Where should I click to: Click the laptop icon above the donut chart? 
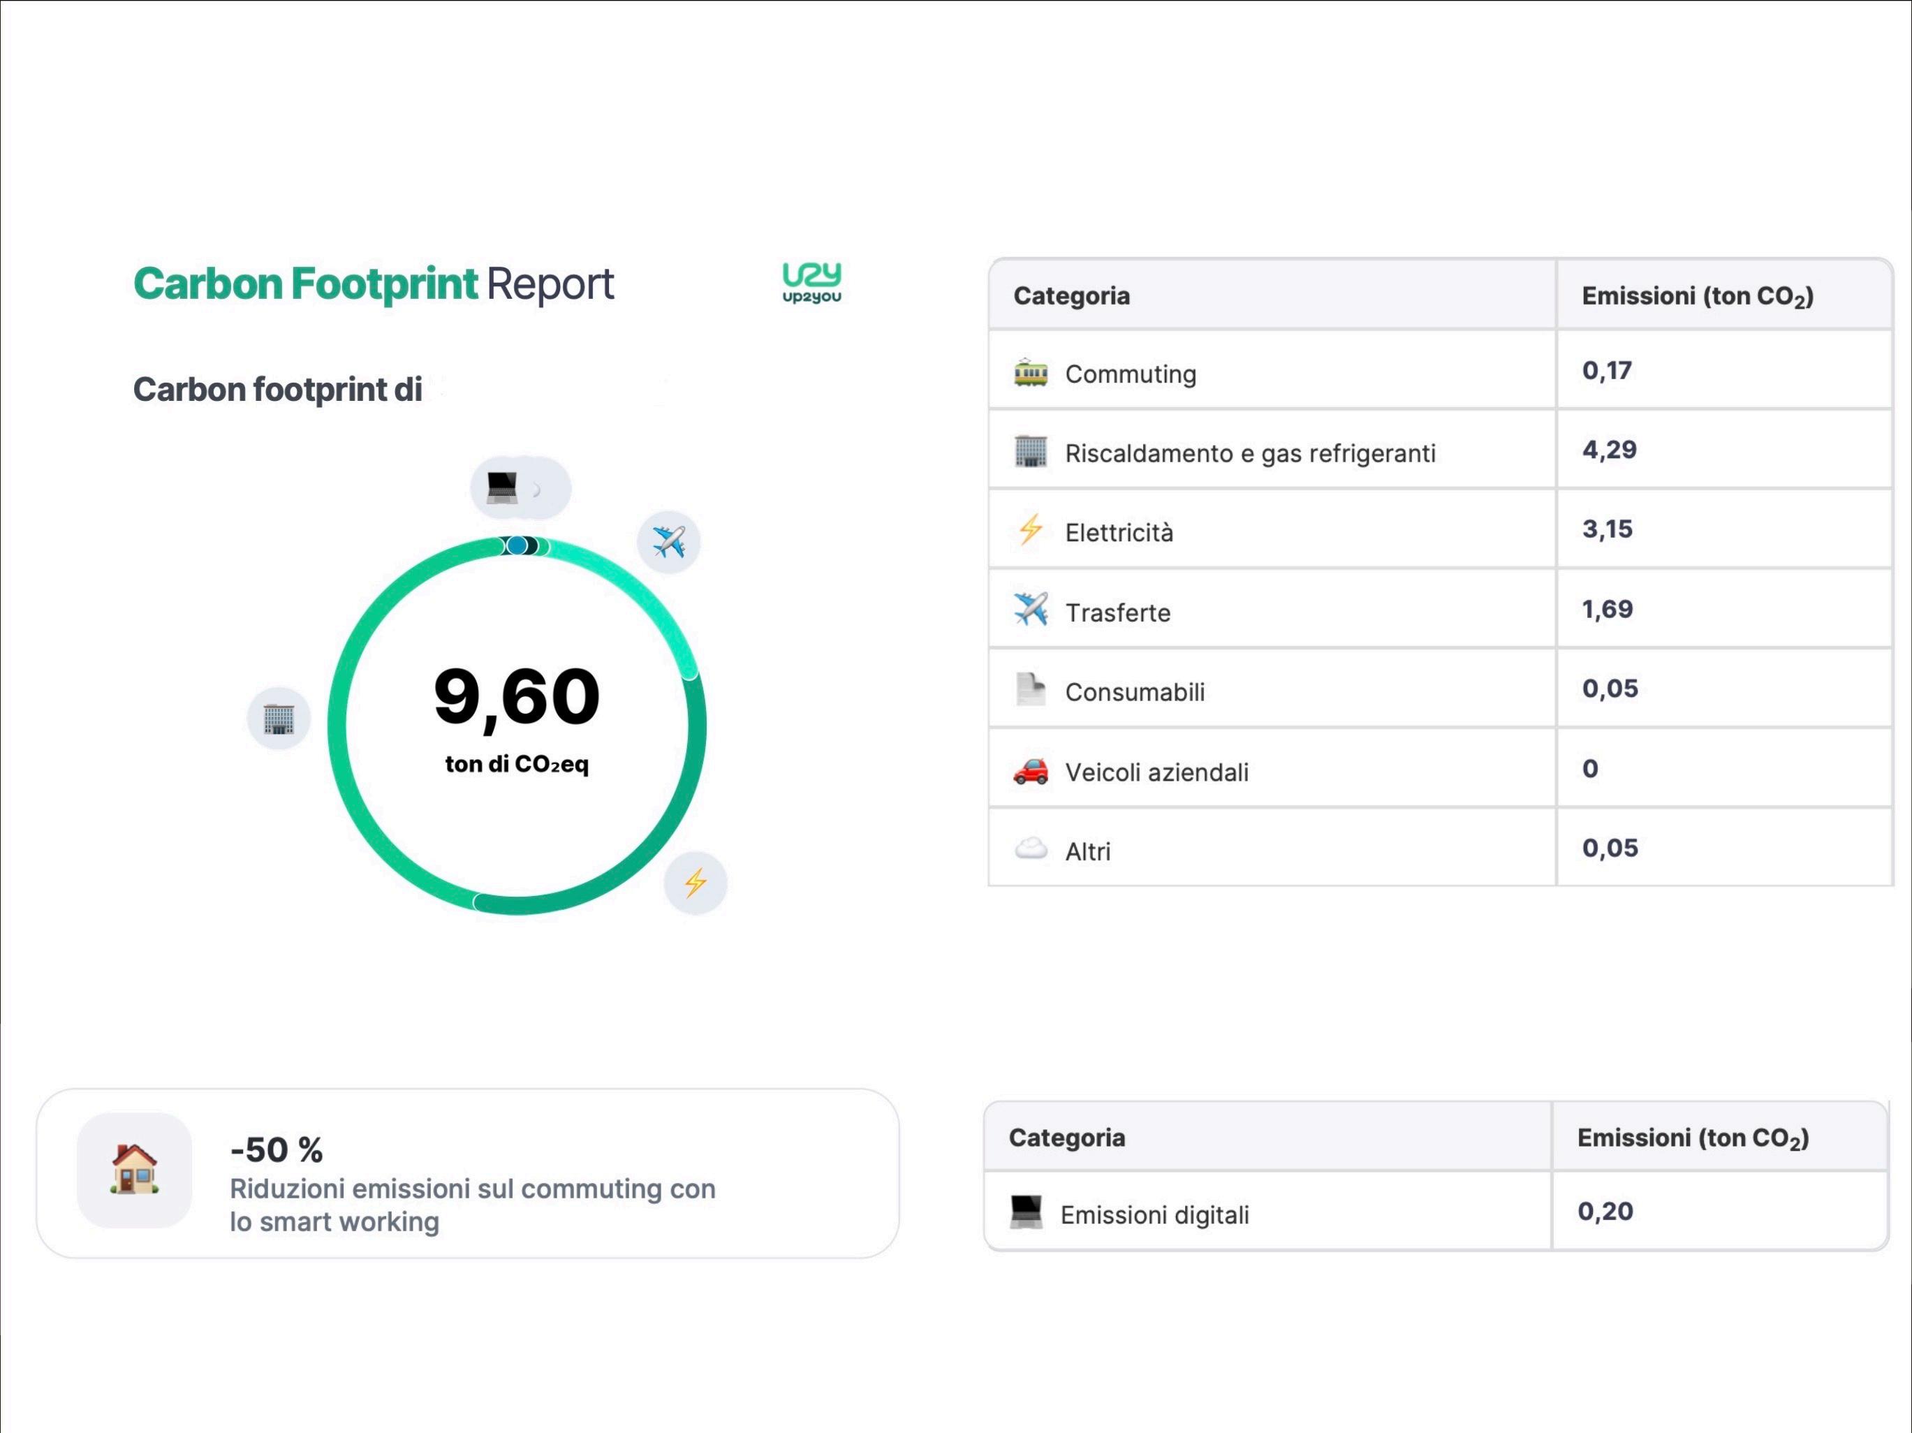tap(502, 487)
